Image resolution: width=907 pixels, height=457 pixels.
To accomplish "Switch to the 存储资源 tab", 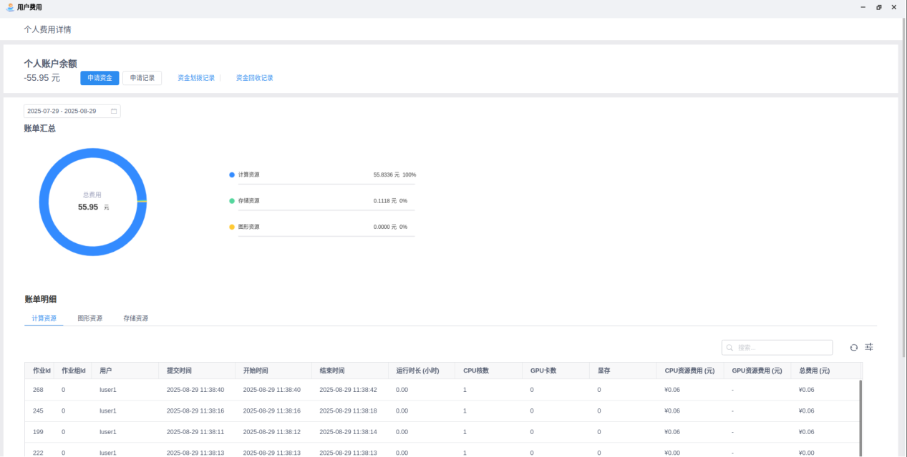I will [x=136, y=318].
